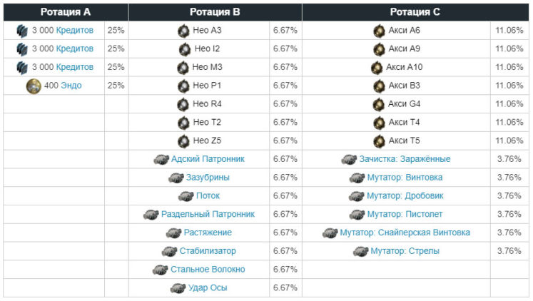Open the Эндо link
This screenshot has width=533, height=301.
(x=71, y=86)
